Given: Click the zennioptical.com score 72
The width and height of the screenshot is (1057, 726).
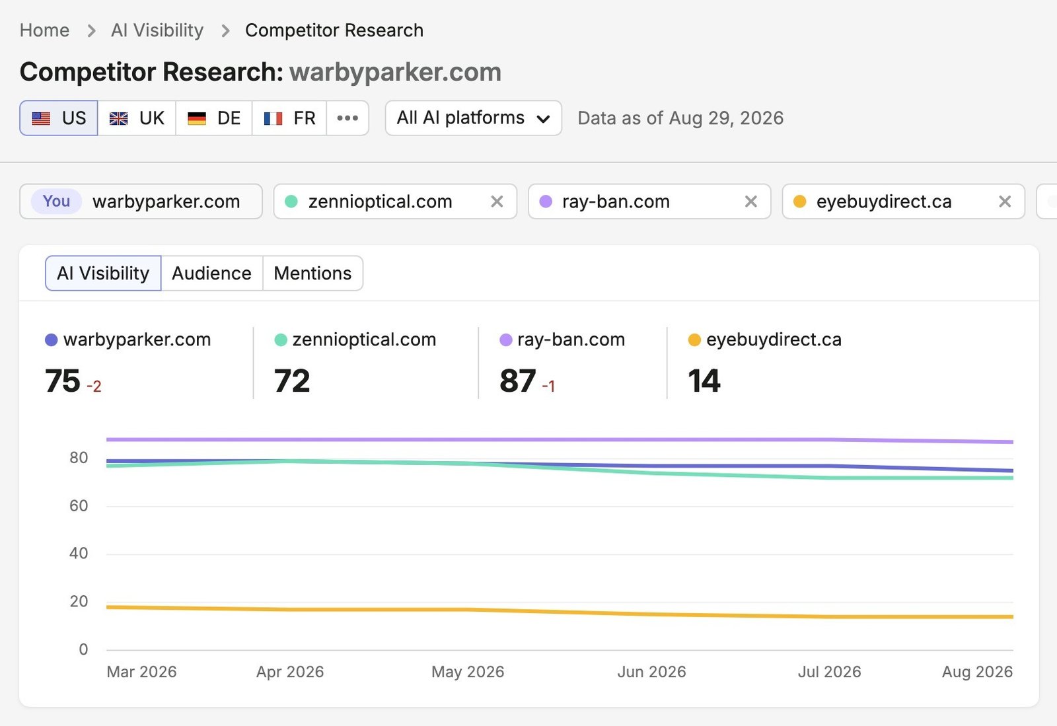Looking at the screenshot, I should tap(292, 381).
